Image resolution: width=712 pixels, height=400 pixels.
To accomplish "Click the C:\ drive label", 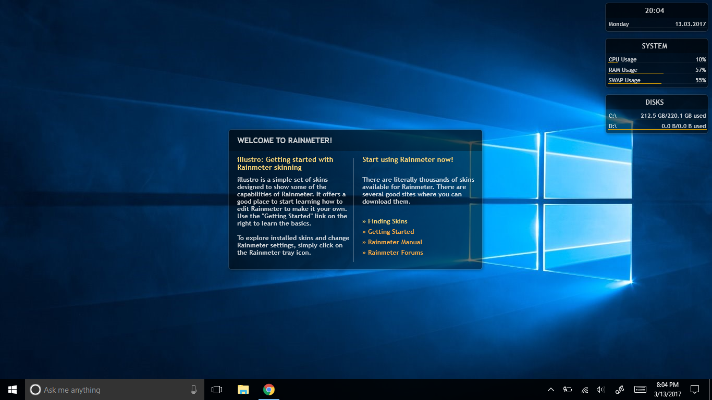I will point(612,116).
